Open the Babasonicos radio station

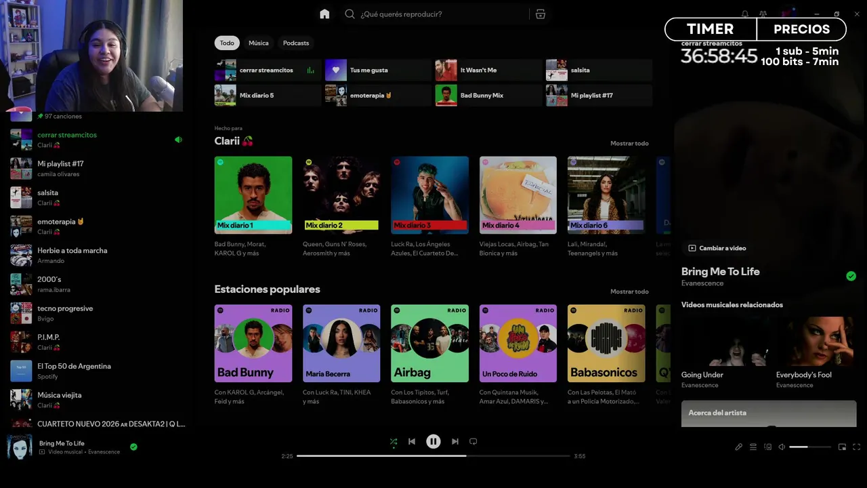[x=606, y=354]
